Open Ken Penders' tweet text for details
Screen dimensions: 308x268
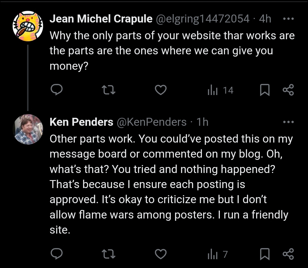[x=171, y=184]
